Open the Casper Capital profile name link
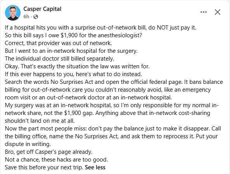230x174 pixels. point(42,9)
